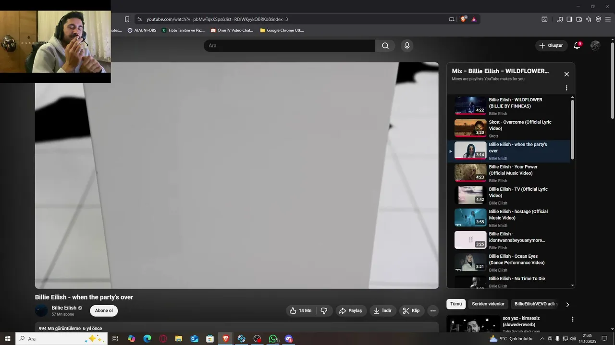This screenshot has width=615, height=345.
Task: Open YouTube notifications bell
Action: pyautogui.click(x=577, y=46)
